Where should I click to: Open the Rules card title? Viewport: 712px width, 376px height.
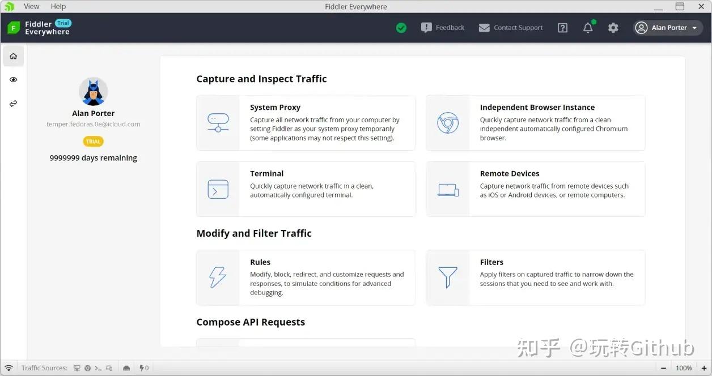click(260, 262)
